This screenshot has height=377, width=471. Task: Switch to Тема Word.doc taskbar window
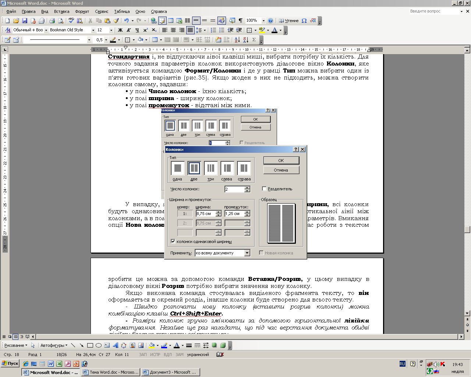tap(110, 372)
